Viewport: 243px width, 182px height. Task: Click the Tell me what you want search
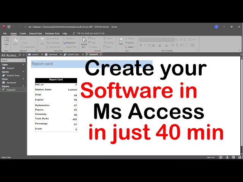pyautogui.click(x=89, y=33)
